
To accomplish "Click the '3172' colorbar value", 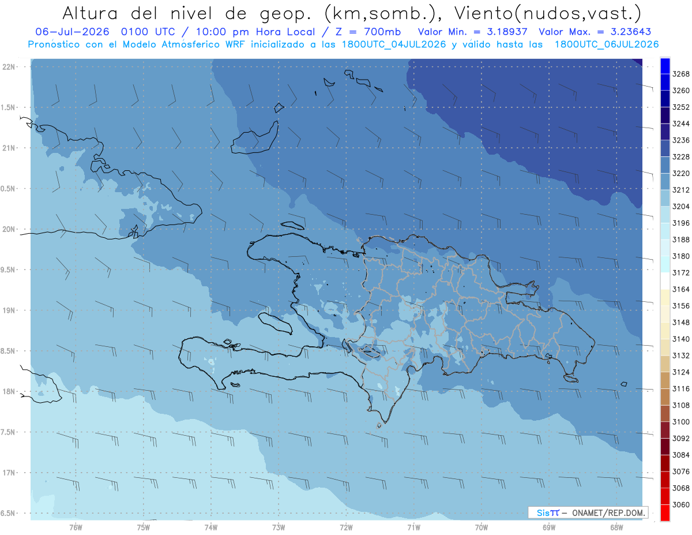I will click(x=681, y=273).
